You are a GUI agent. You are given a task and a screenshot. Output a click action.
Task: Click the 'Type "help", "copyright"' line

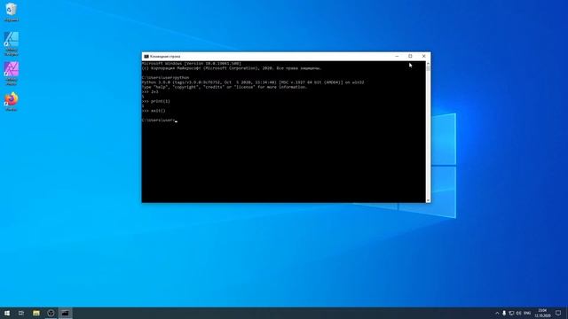pos(225,87)
